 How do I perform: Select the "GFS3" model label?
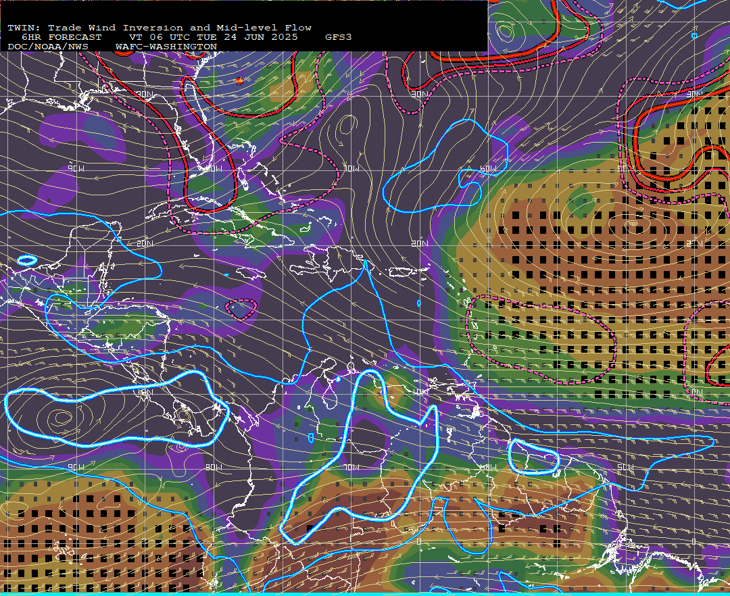(x=339, y=37)
